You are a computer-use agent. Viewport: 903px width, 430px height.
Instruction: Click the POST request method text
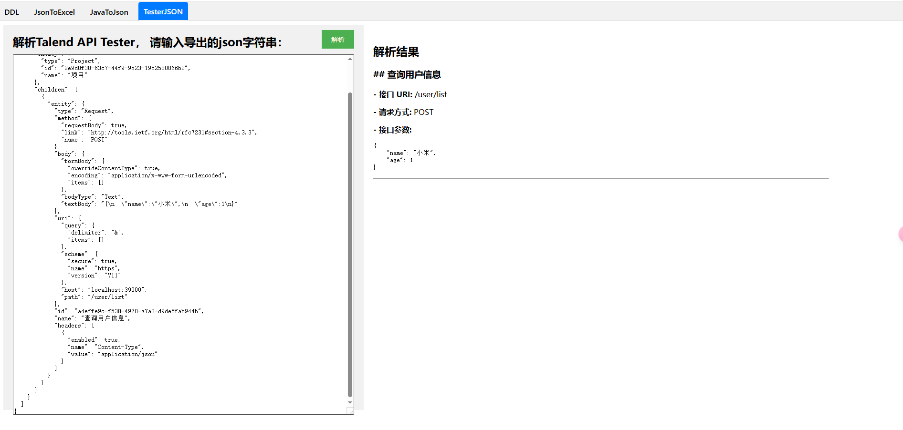(423, 112)
